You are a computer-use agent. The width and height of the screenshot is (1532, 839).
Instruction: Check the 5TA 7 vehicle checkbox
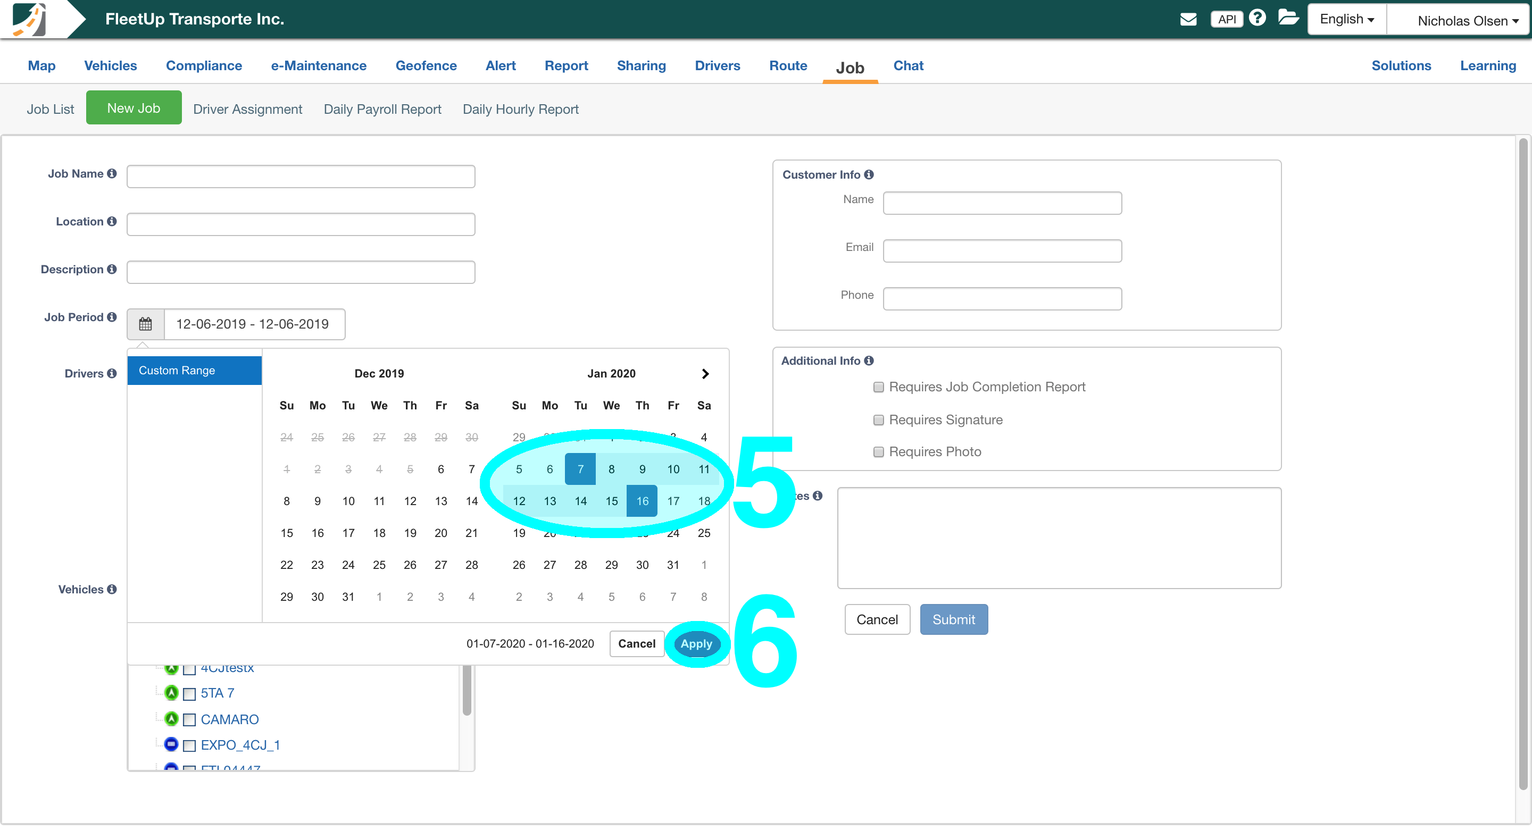click(189, 694)
